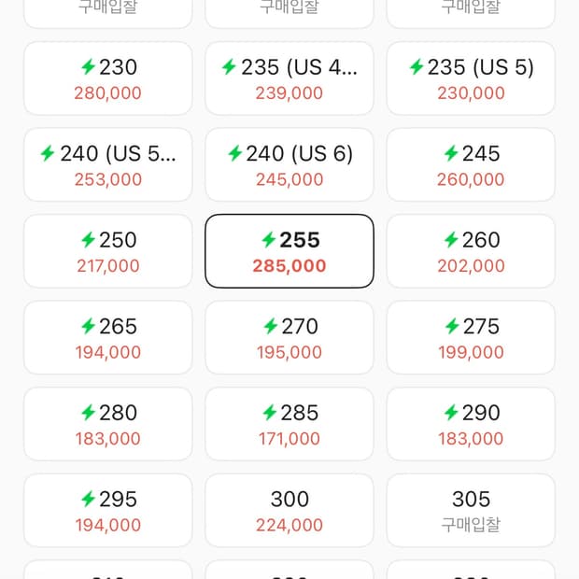Viewport: 579px width, 579px height.
Task: Select size 245 priced 260,000
Action: click(471, 165)
